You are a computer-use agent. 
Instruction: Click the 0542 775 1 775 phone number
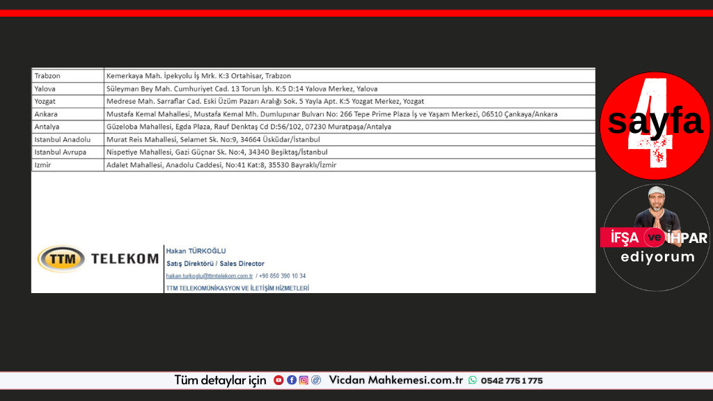[x=511, y=380]
